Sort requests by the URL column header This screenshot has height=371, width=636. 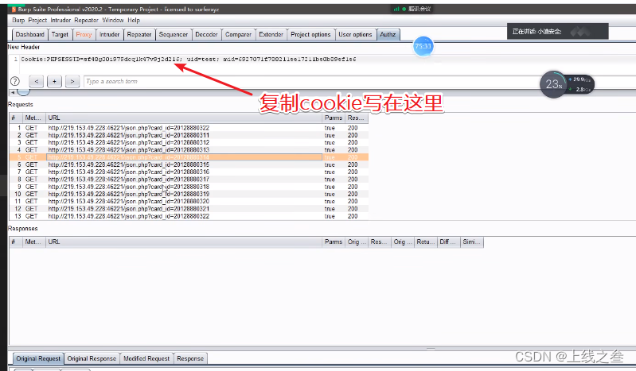click(184, 118)
